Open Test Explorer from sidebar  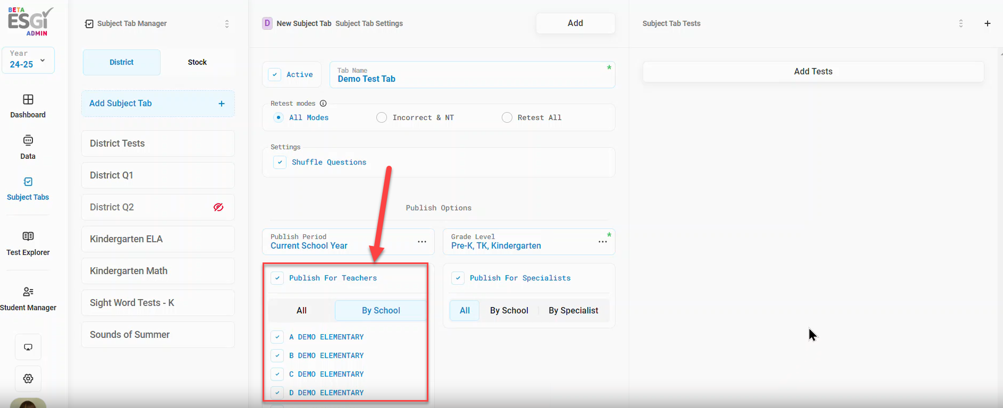pyautogui.click(x=28, y=236)
